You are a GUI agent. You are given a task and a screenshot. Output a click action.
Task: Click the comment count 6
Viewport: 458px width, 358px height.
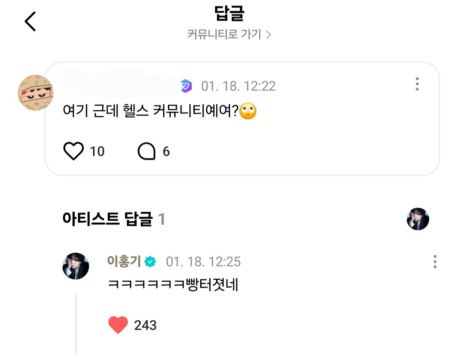[166, 151]
